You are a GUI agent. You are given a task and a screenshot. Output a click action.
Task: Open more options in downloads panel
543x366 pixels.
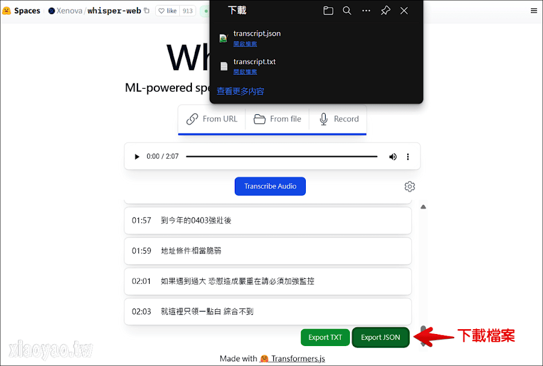point(366,11)
